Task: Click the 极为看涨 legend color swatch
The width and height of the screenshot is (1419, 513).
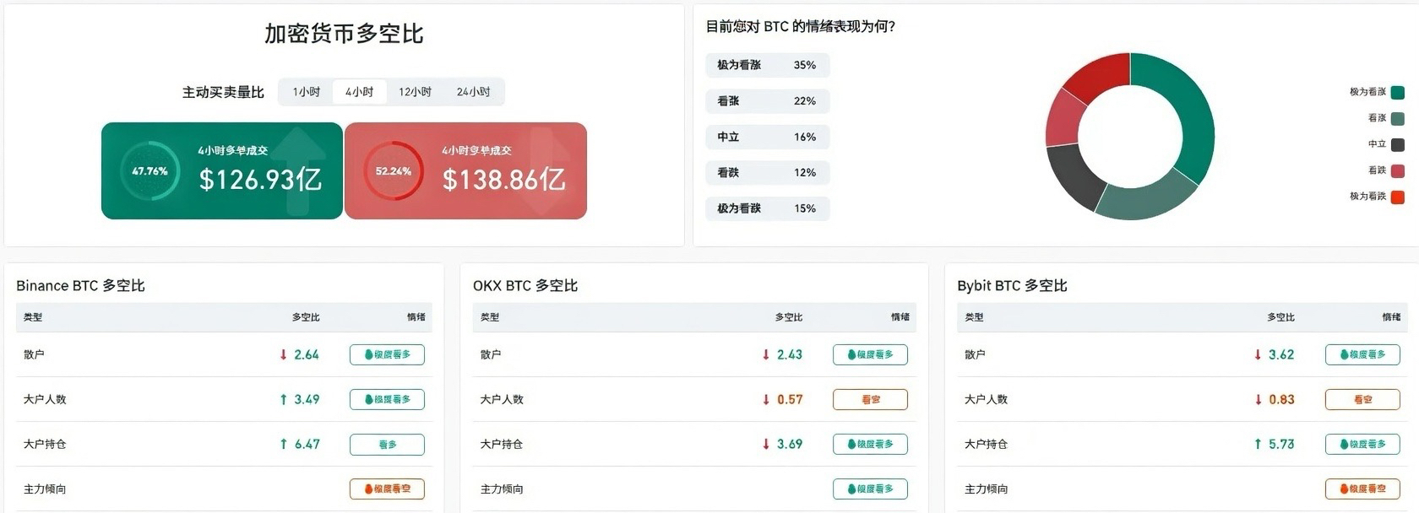Action: [1398, 92]
